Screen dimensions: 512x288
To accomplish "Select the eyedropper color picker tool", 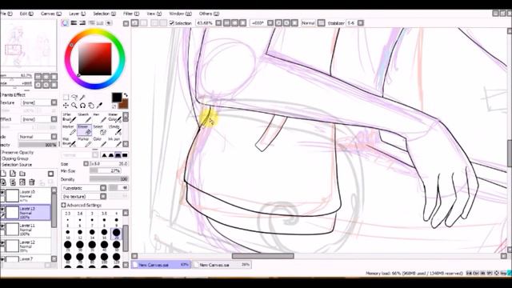I will (99, 106).
